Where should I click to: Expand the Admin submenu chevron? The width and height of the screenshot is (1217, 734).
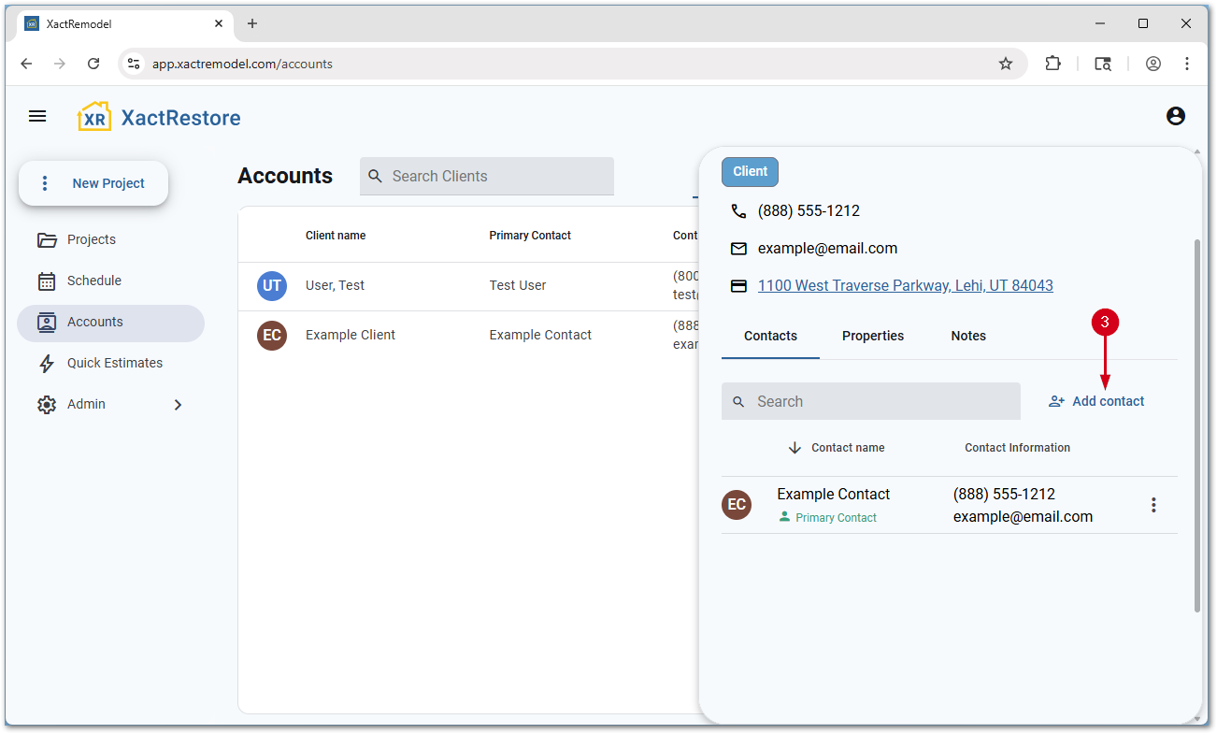(x=178, y=405)
